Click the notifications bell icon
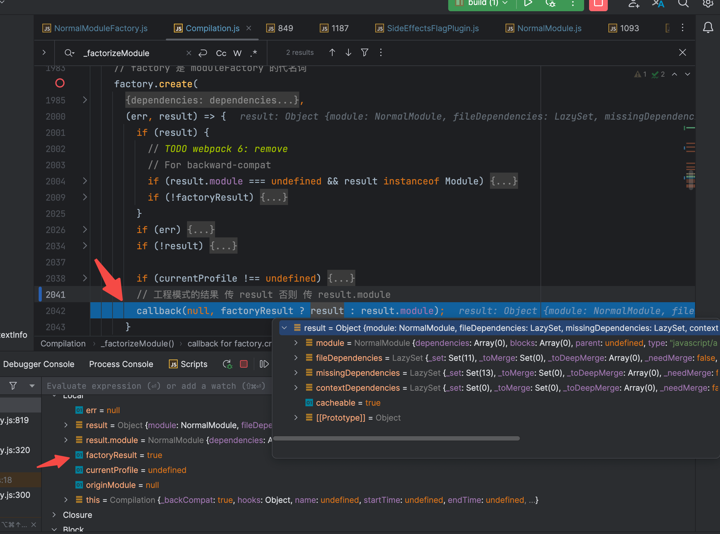This screenshot has height=534, width=720. pos(708,28)
